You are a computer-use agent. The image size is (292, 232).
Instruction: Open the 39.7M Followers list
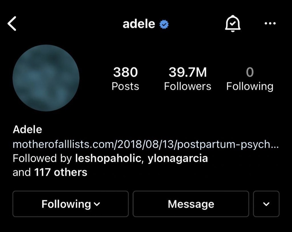[x=188, y=79]
